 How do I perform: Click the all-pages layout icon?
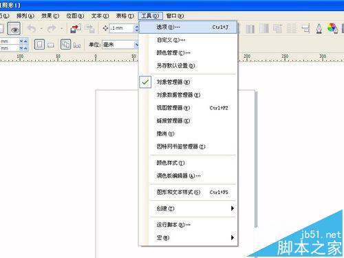pos(65,44)
